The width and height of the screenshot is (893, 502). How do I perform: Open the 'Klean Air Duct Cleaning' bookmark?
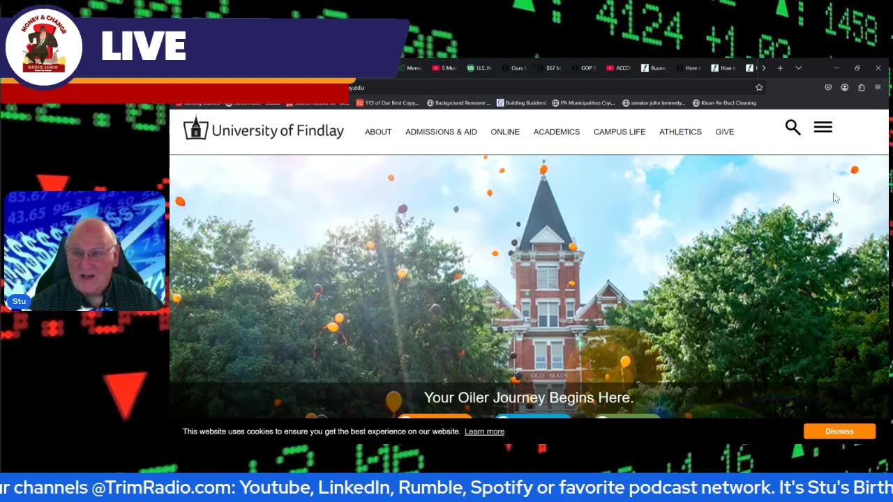pyautogui.click(x=724, y=102)
